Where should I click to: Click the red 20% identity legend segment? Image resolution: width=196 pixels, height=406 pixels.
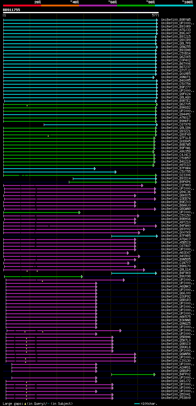coord(22,6)
